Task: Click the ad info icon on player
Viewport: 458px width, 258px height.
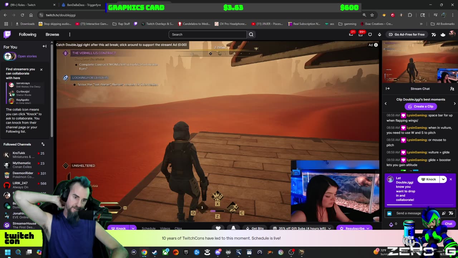Action: (x=376, y=45)
